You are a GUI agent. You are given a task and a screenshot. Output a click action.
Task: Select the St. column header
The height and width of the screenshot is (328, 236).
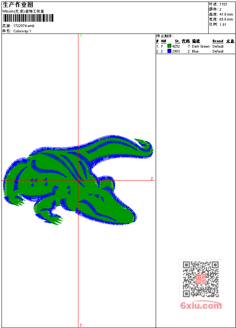pyautogui.click(x=177, y=41)
